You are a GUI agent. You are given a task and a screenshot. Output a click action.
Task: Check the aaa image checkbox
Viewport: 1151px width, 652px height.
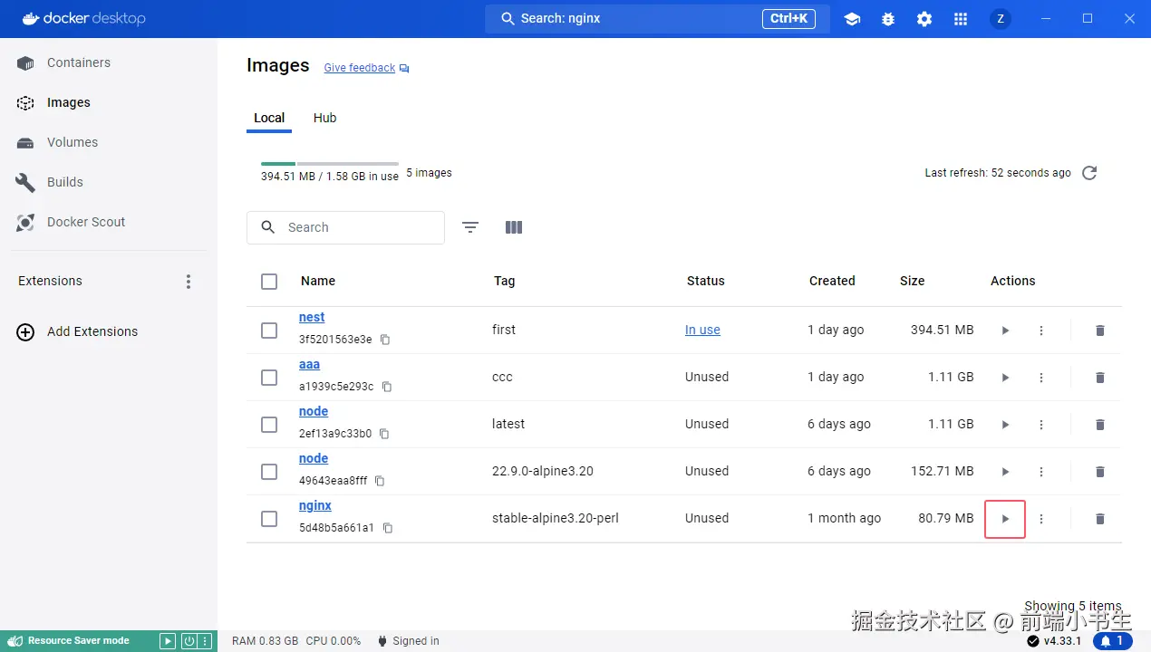[269, 378]
